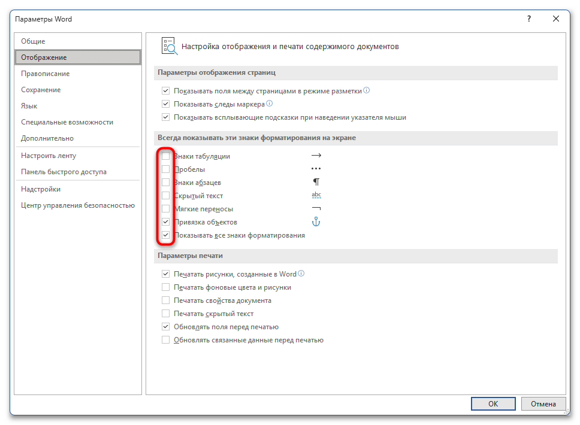Click the three dots spaces symbol
The width and height of the screenshot is (580, 425).
tap(316, 169)
